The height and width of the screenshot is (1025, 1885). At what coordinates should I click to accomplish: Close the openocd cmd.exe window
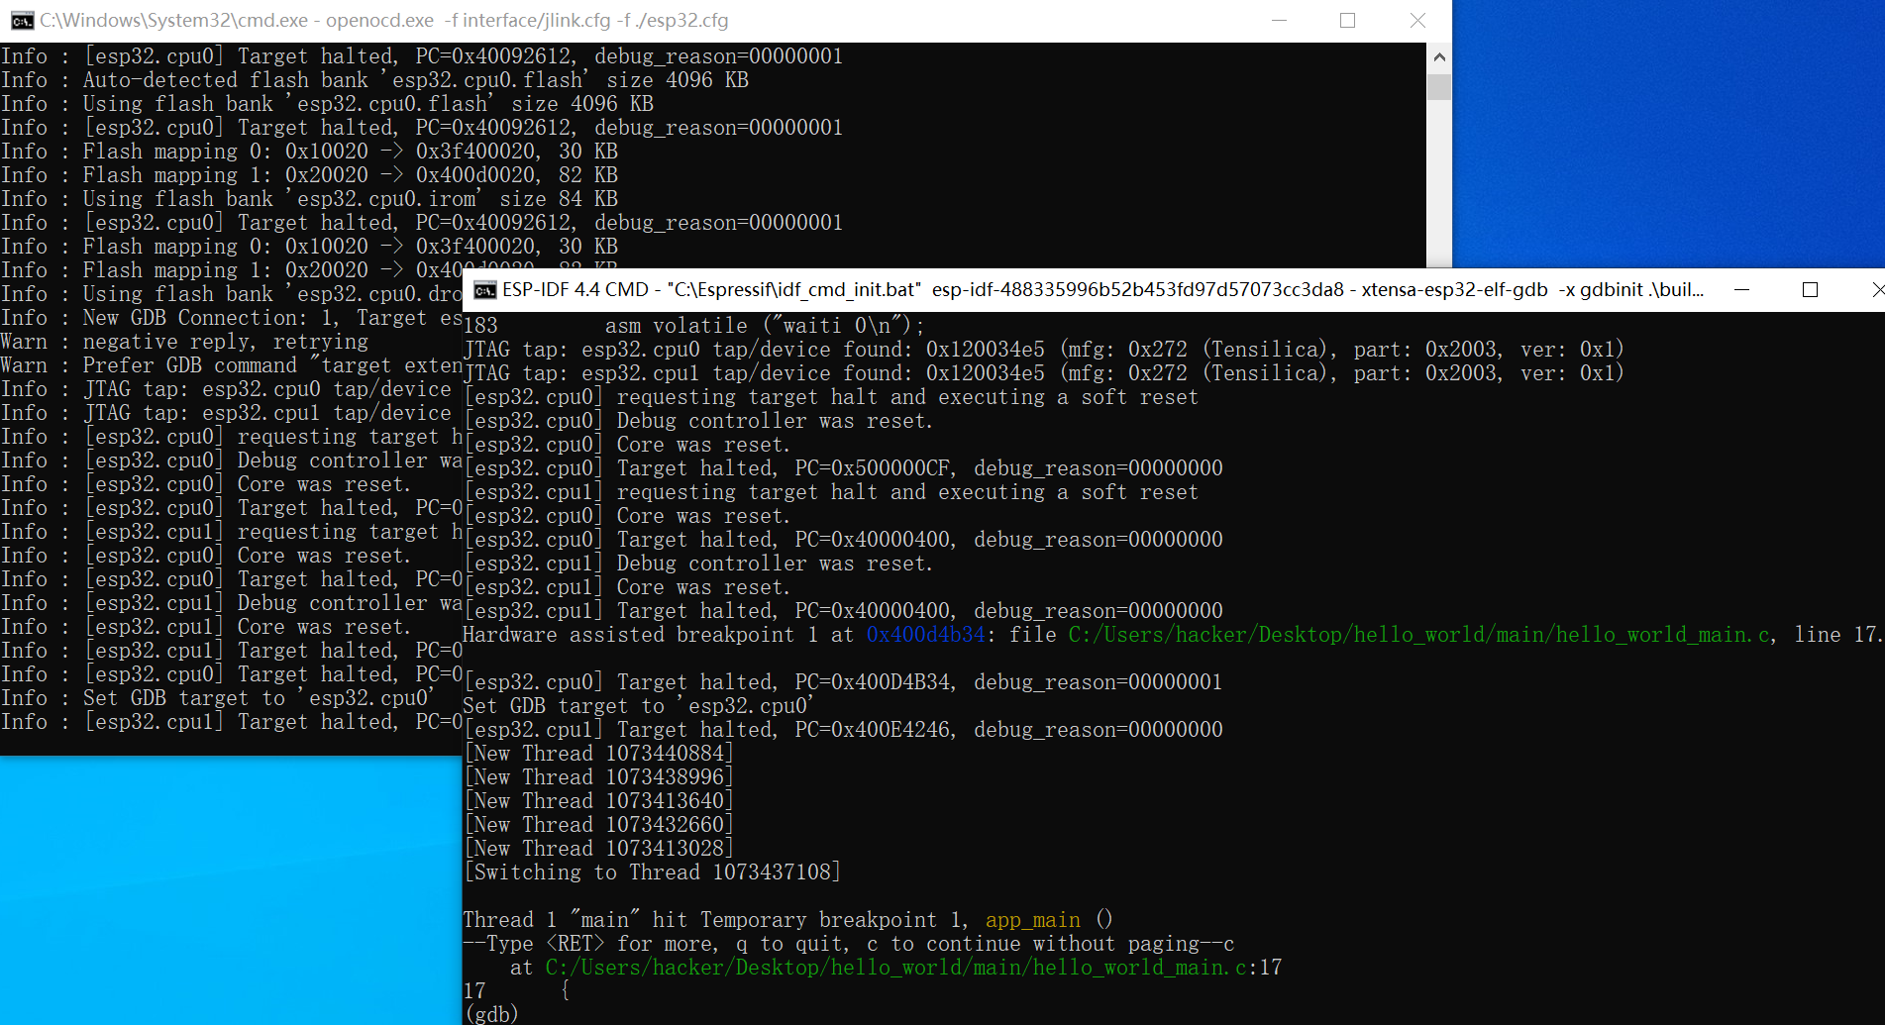point(1417,21)
